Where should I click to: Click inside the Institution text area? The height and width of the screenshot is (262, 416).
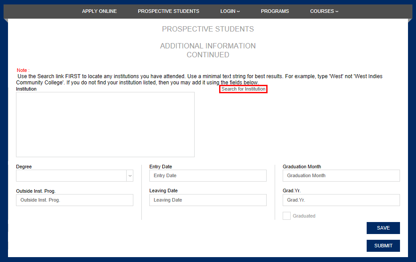[105, 124]
